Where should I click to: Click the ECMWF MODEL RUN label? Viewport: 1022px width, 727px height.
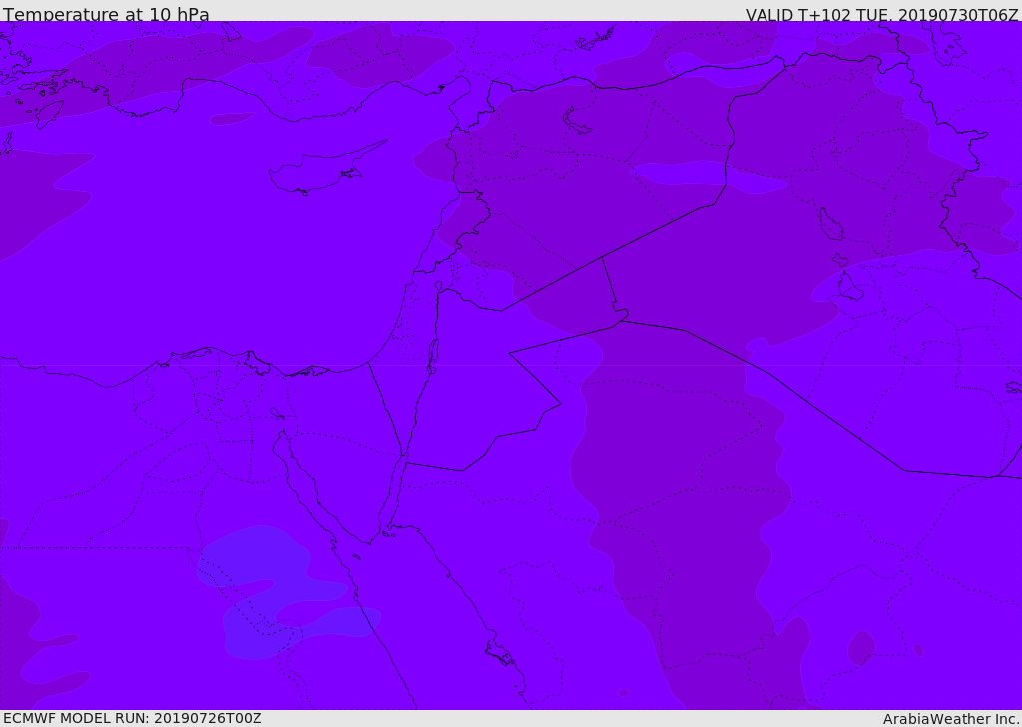tap(133, 718)
